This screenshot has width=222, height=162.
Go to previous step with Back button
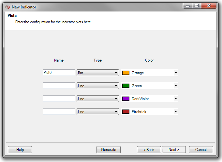(x=149, y=150)
